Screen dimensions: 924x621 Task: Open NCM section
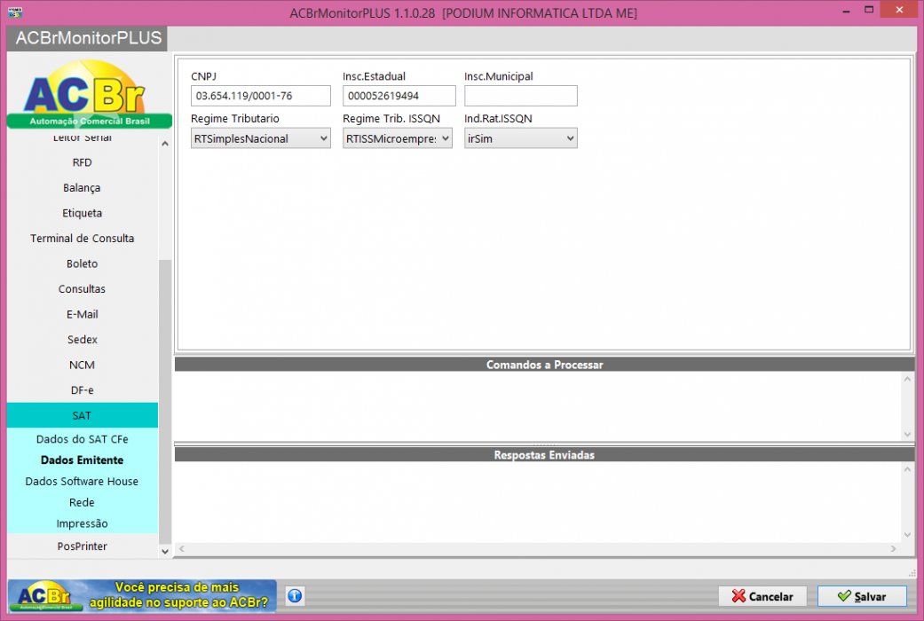click(x=82, y=366)
